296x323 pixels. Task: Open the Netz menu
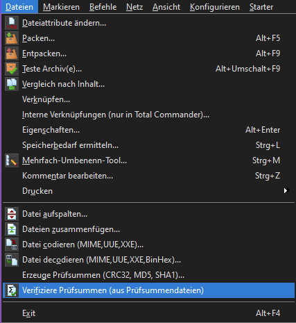[x=134, y=7]
